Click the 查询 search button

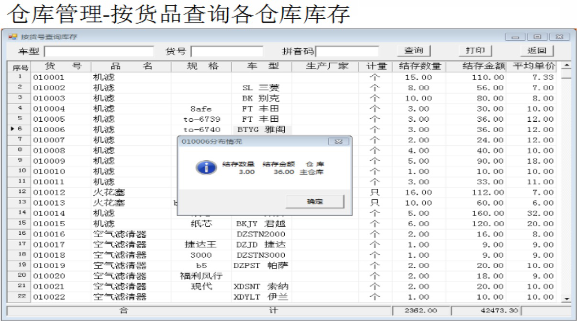click(x=414, y=51)
